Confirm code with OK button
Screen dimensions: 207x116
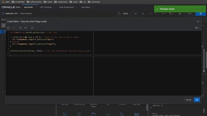(x=197, y=100)
